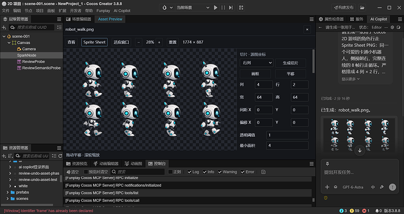The width and height of the screenshot is (404, 214).
Task: Click the pin icon above chat input
Action: pyautogui.click(x=327, y=164)
